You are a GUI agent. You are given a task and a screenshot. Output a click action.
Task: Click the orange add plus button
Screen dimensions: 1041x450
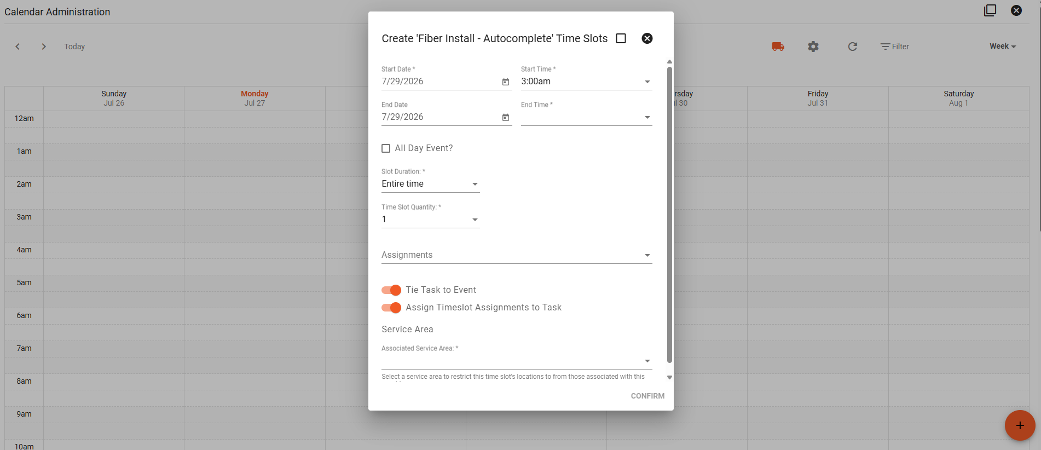click(x=1020, y=425)
